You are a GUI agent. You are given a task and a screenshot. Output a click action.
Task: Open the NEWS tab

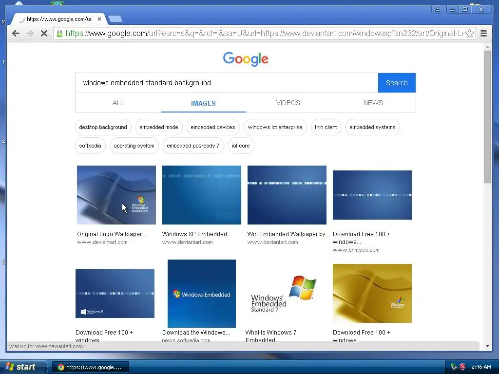[373, 103]
